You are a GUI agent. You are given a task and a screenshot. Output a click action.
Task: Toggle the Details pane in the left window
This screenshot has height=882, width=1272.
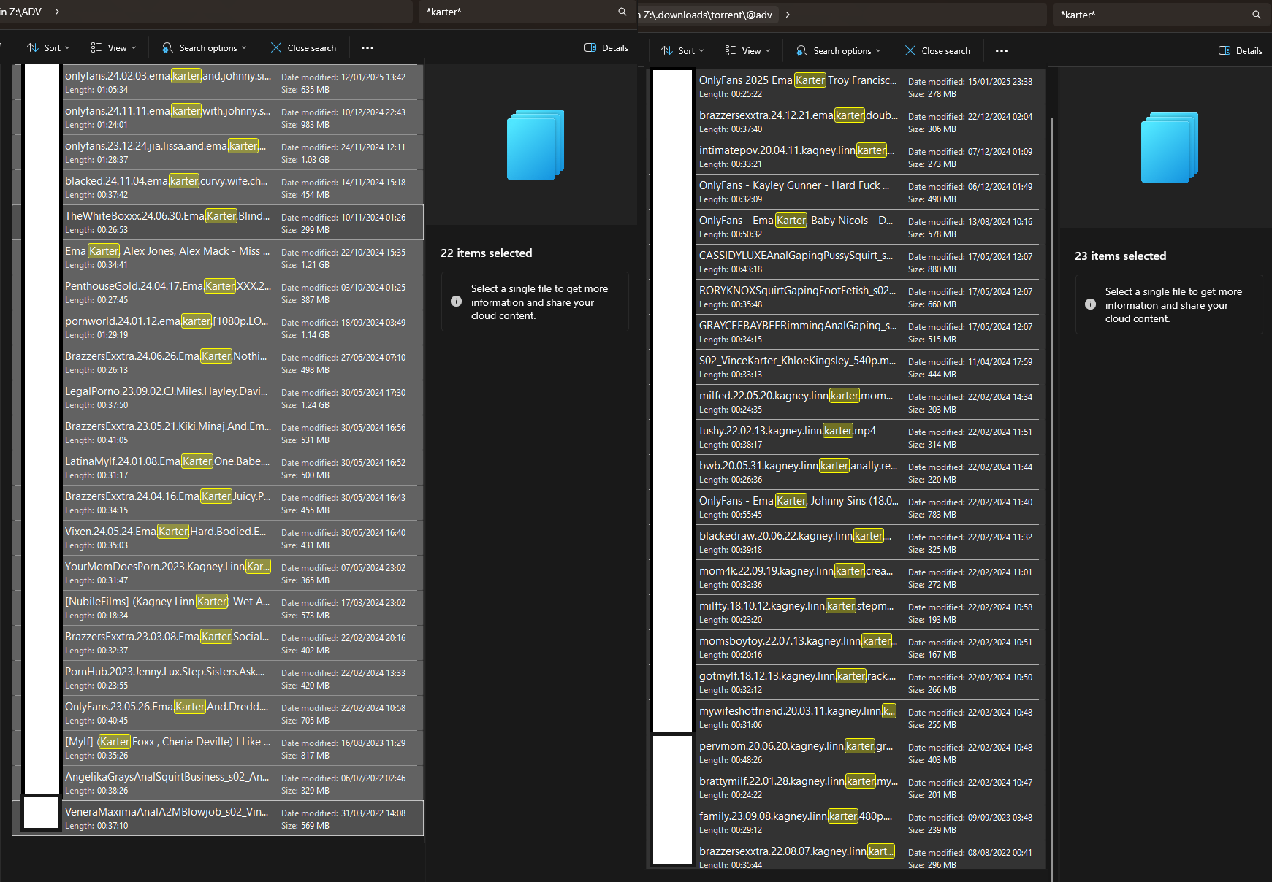(x=606, y=47)
